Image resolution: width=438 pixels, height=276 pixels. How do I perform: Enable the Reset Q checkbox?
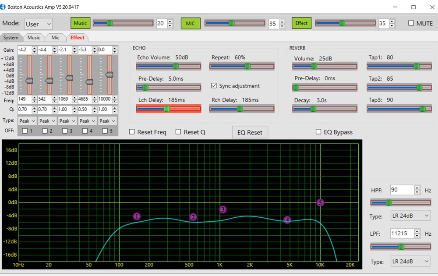pyautogui.click(x=178, y=132)
